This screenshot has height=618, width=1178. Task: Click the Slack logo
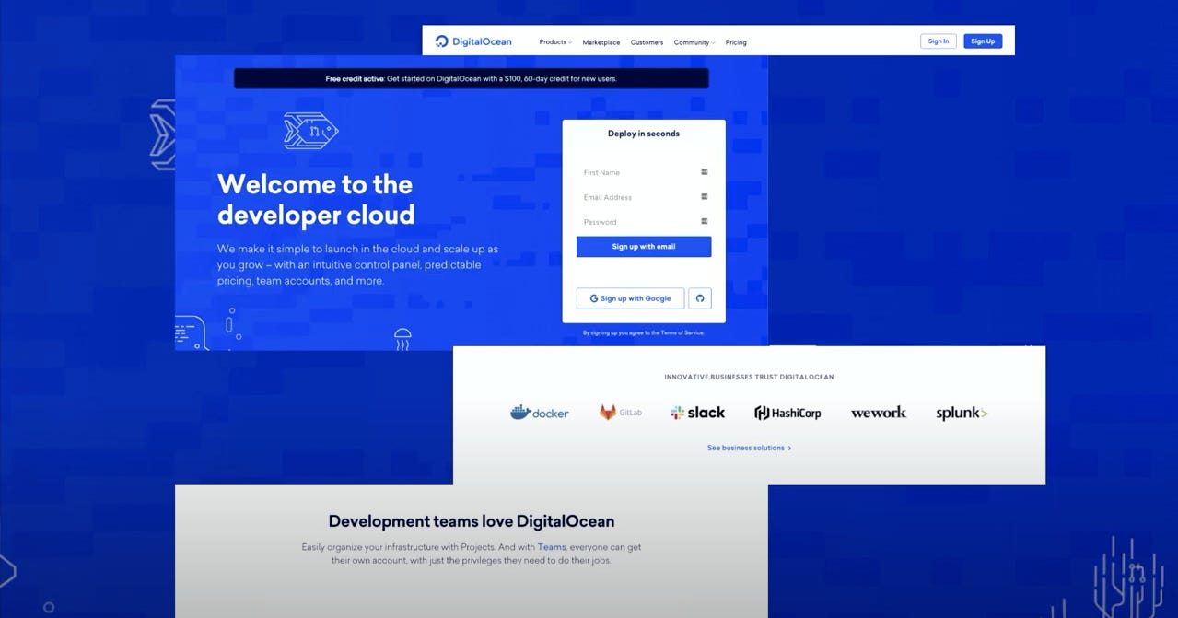(698, 413)
